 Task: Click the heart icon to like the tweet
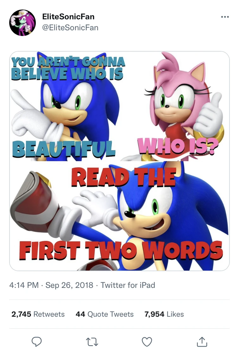click(x=147, y=342)
